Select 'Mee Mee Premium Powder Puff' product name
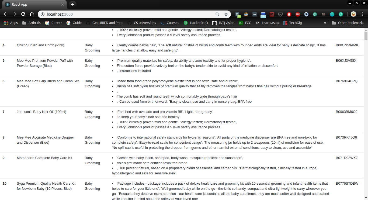The width and height of the screenshot is (368, 200). click(45, 63)
